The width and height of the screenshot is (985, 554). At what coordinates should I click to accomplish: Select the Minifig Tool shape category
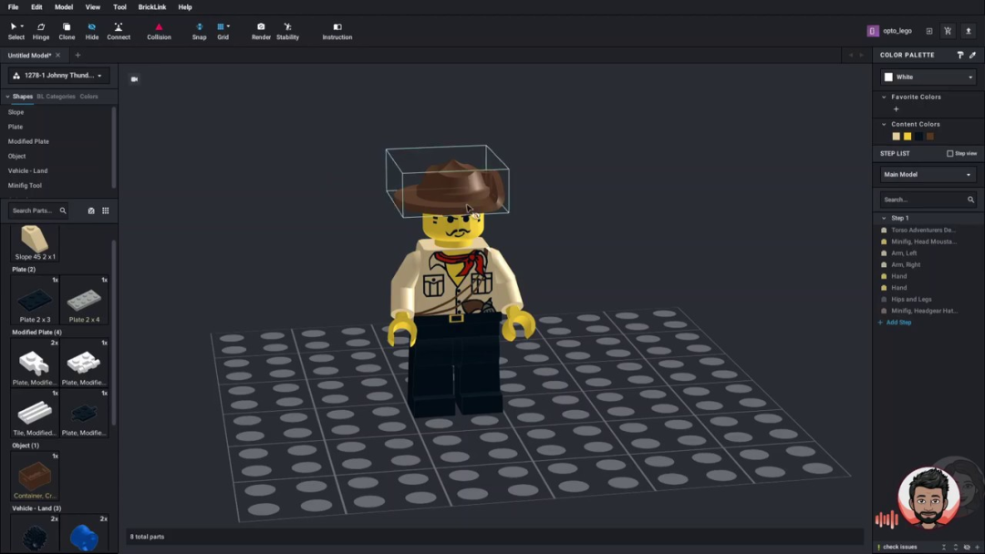pos(25,186)
